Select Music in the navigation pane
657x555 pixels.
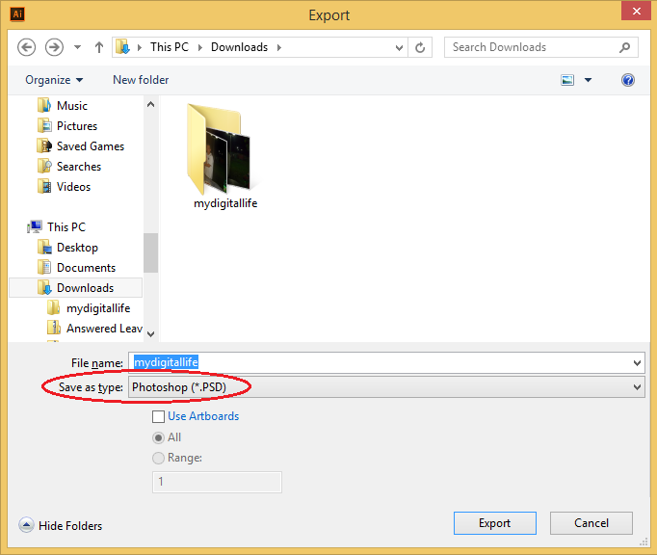(x=72, y=106)
